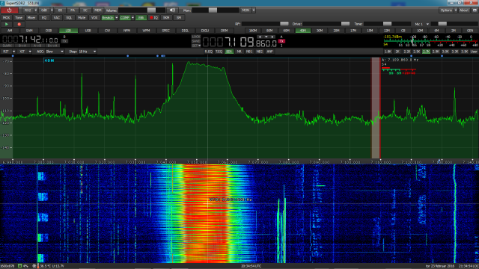Image resolution: width=479 pixels, height=269 pixels.
Task: Start playback with the green play button
Action: pos(7,24)
